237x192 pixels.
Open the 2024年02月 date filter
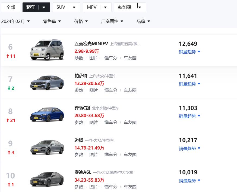coord(15,22)
